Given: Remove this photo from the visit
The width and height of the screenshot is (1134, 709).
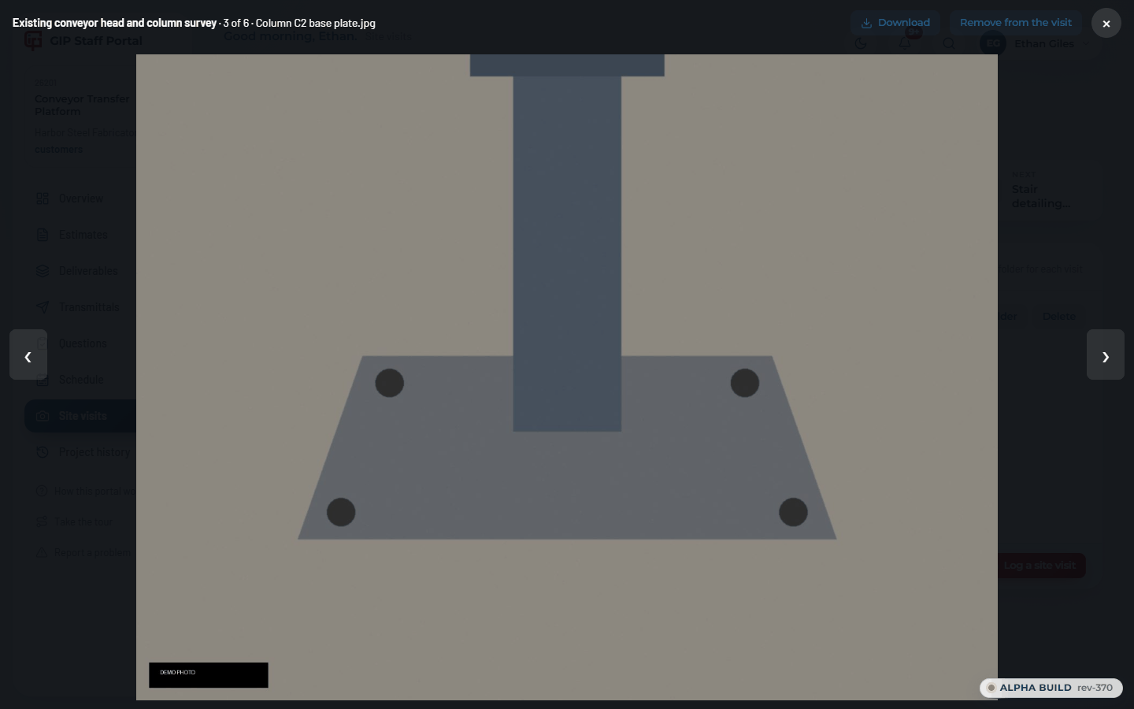Looking at the screenshot, I should click(1015, 23).
